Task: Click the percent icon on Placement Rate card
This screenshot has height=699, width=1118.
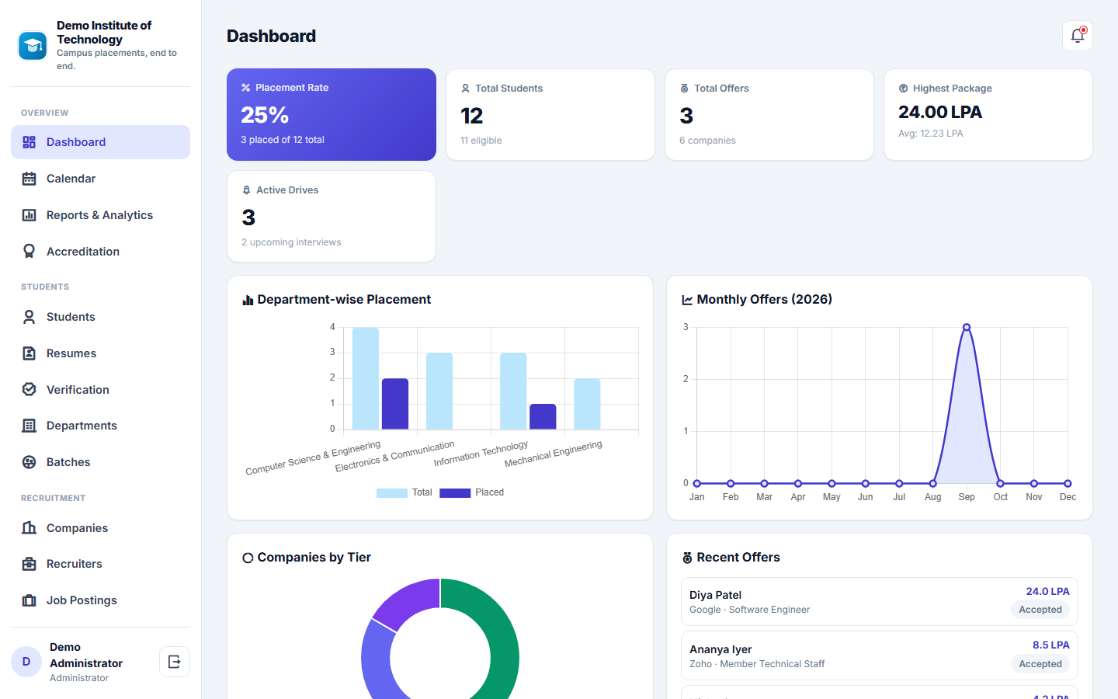Action: [x=246, y=88]
